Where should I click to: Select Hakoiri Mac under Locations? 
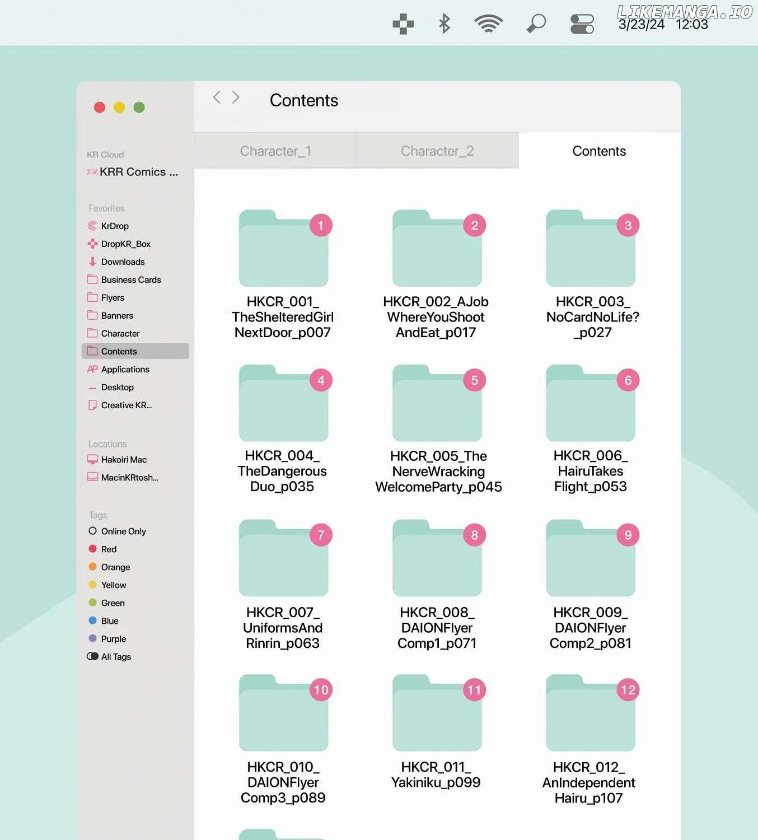tap(135, 459)
